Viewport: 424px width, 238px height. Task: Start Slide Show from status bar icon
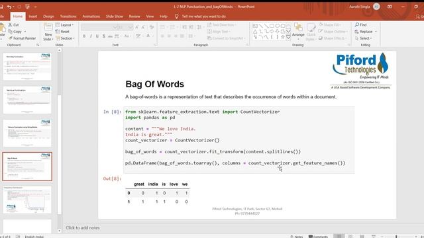pyautogui.click(x=374, y=237)
